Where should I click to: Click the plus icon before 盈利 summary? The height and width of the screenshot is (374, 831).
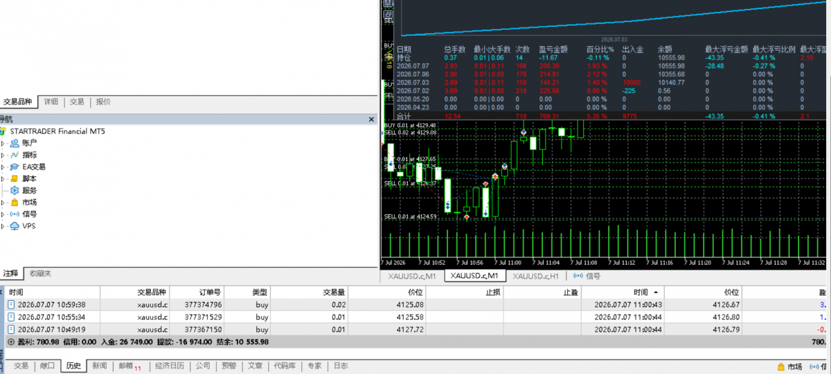point(10,342)
